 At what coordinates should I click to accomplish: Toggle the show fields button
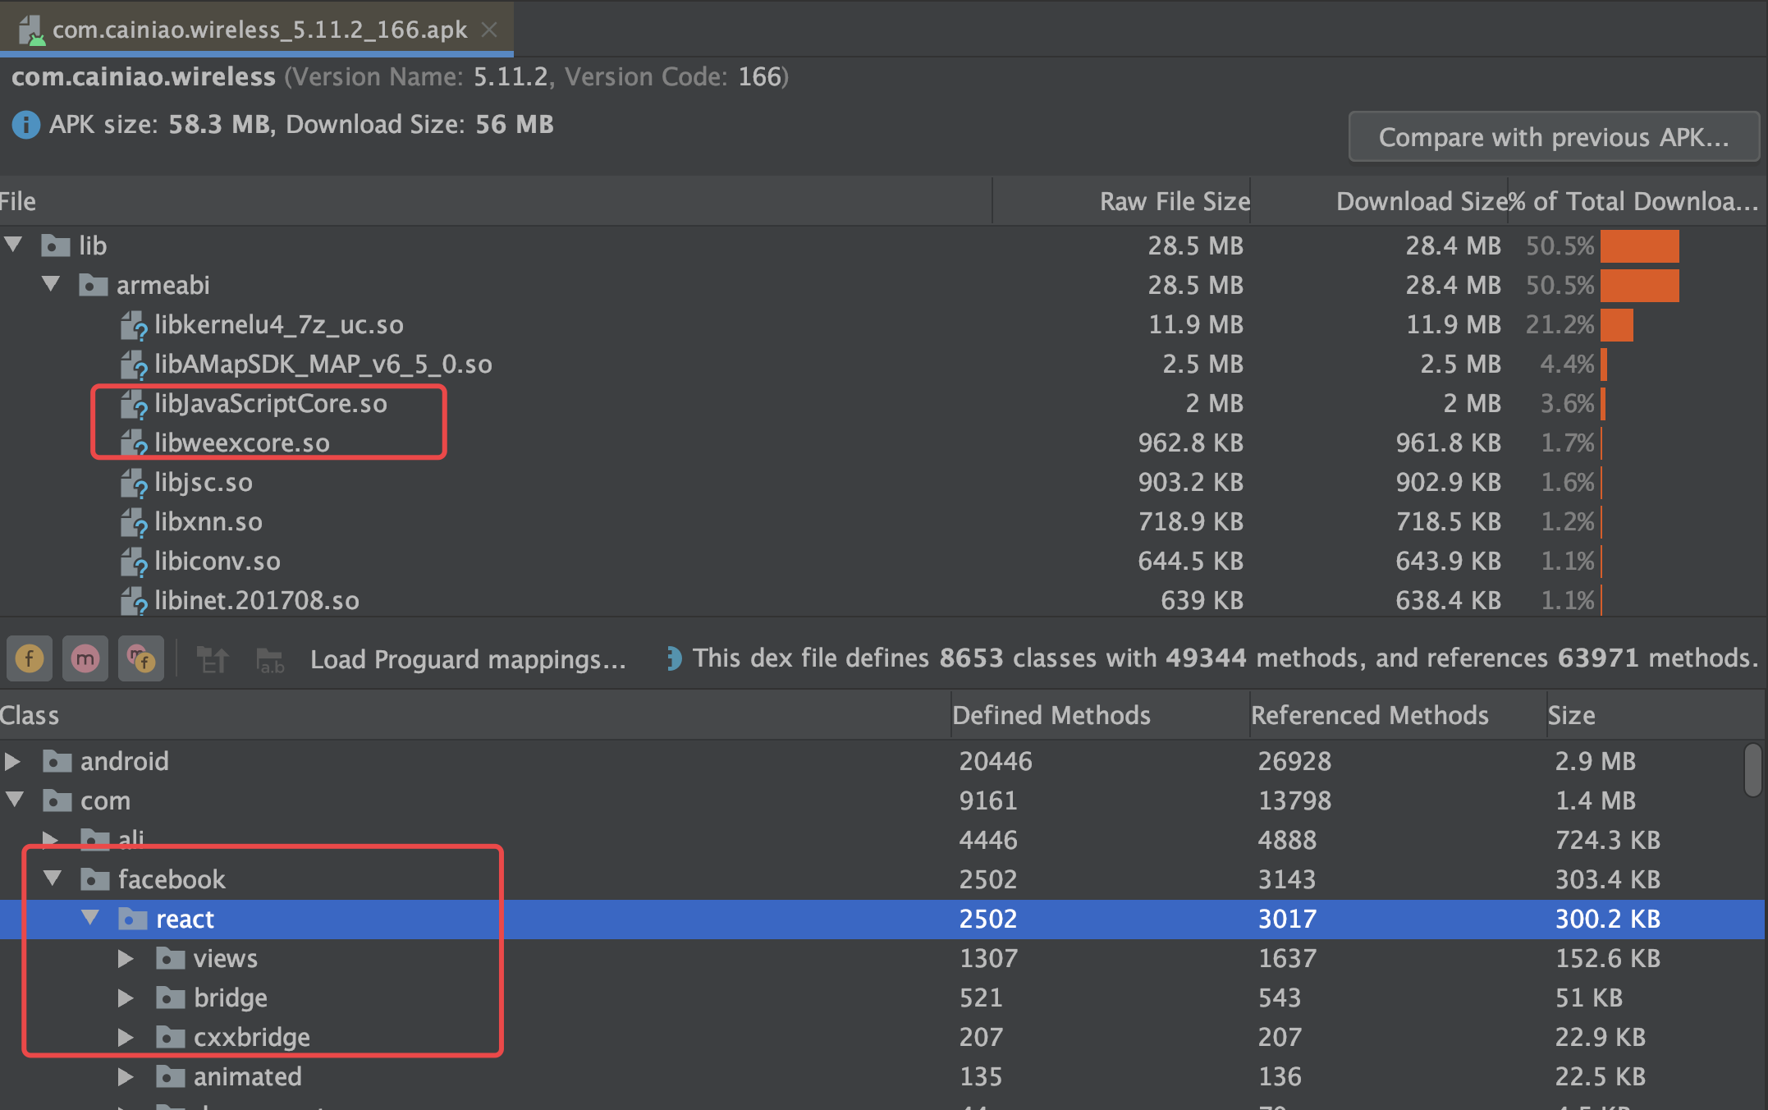pyautogui.click(x=30, y=658)
